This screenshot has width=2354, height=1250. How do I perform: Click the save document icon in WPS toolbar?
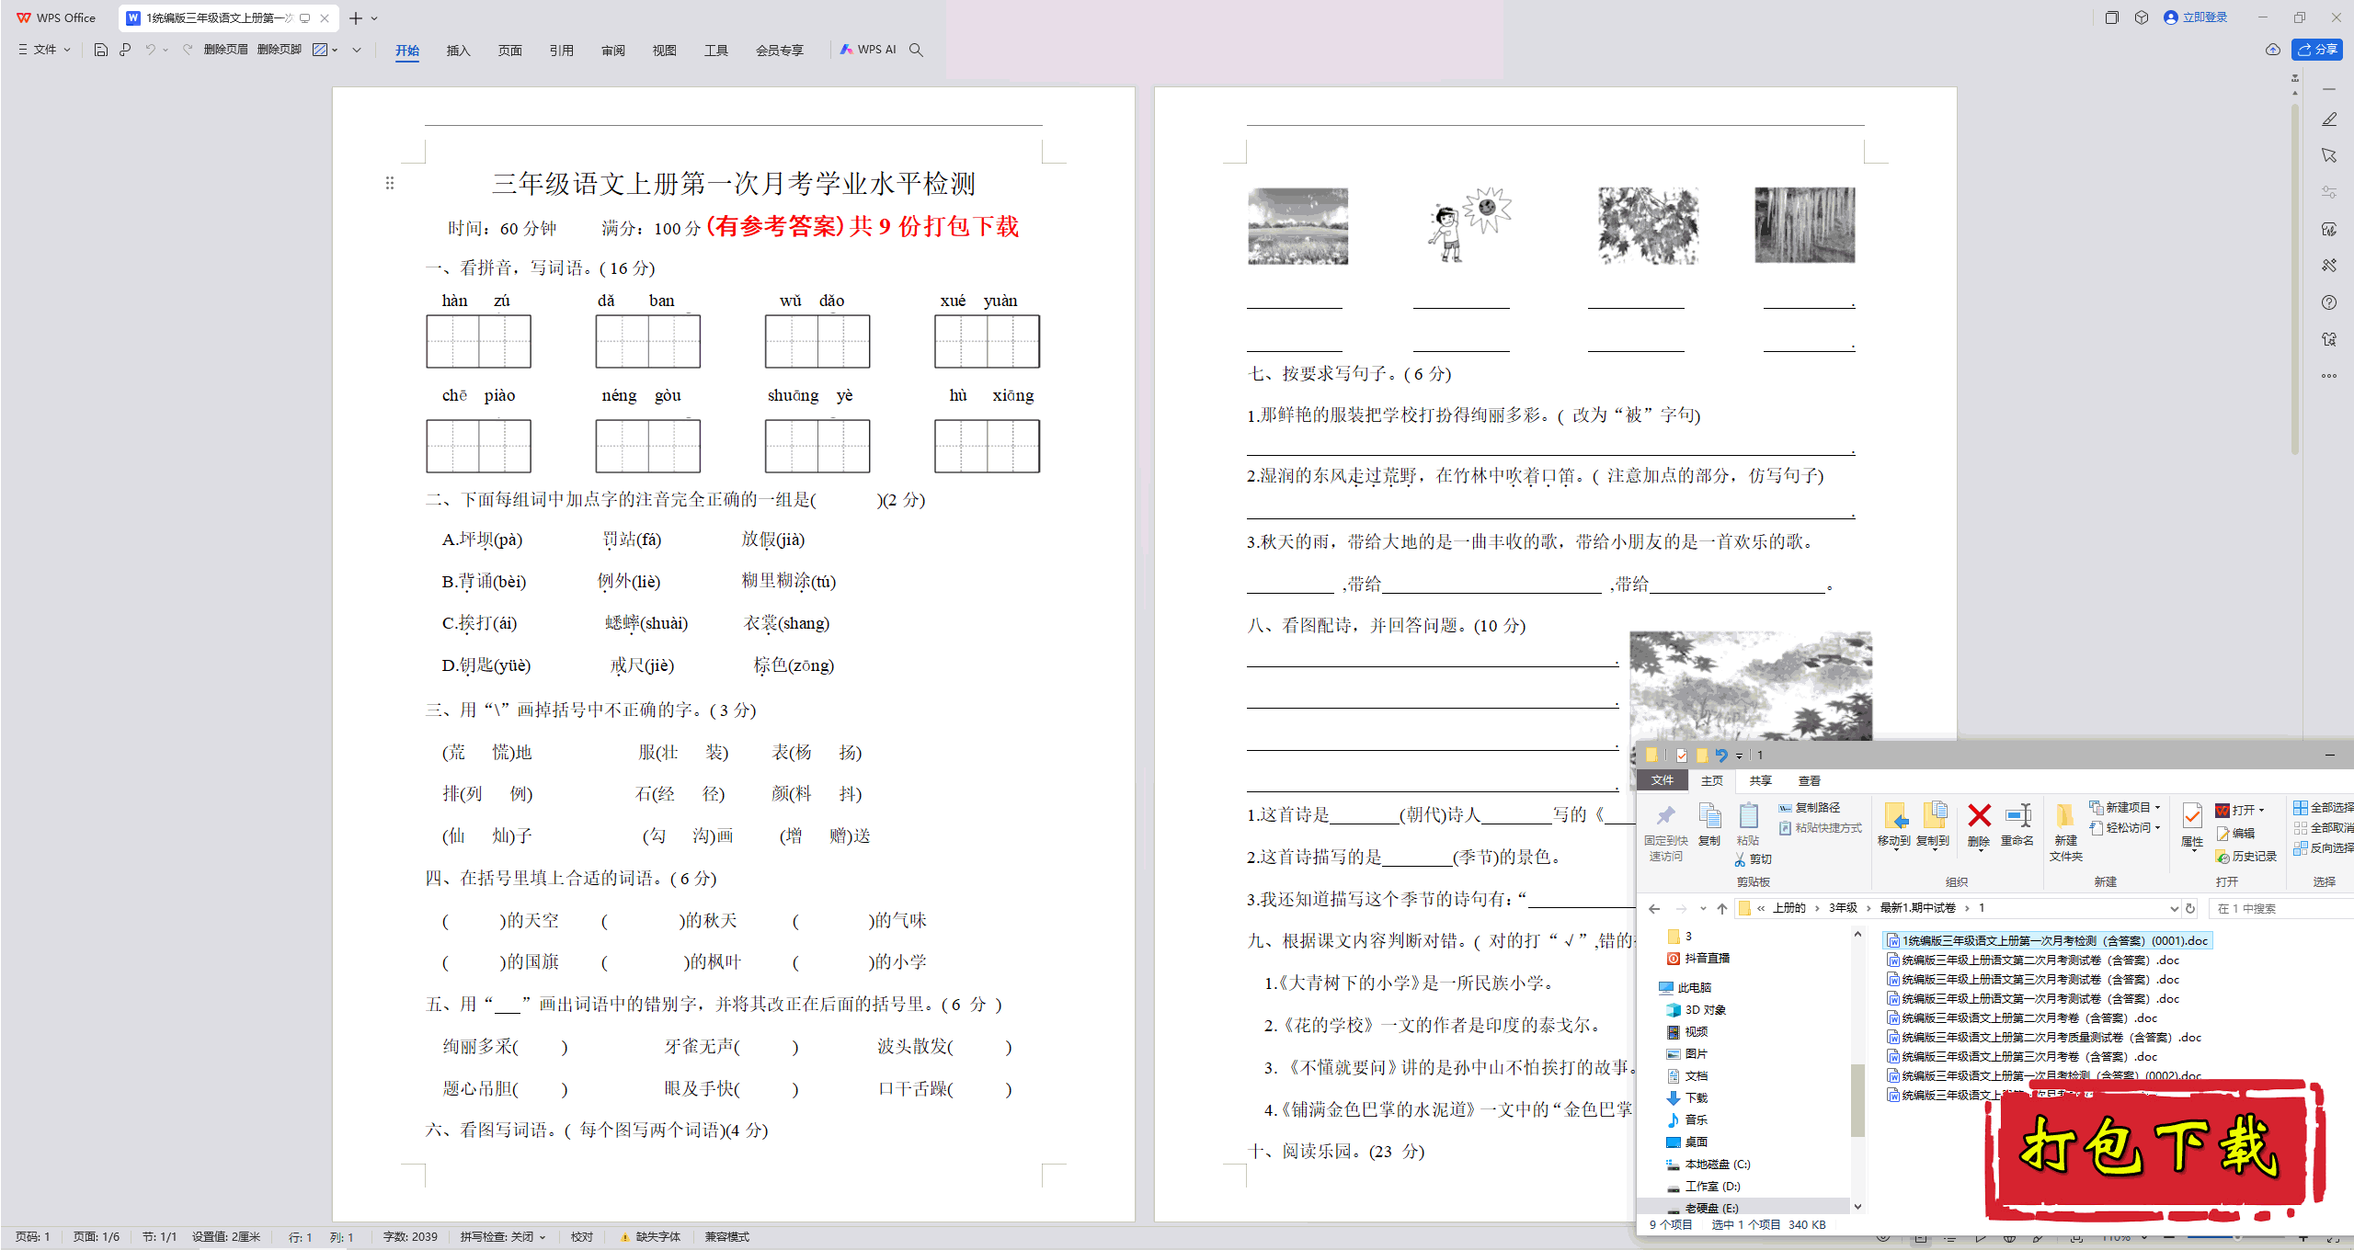tap(101, 50)
